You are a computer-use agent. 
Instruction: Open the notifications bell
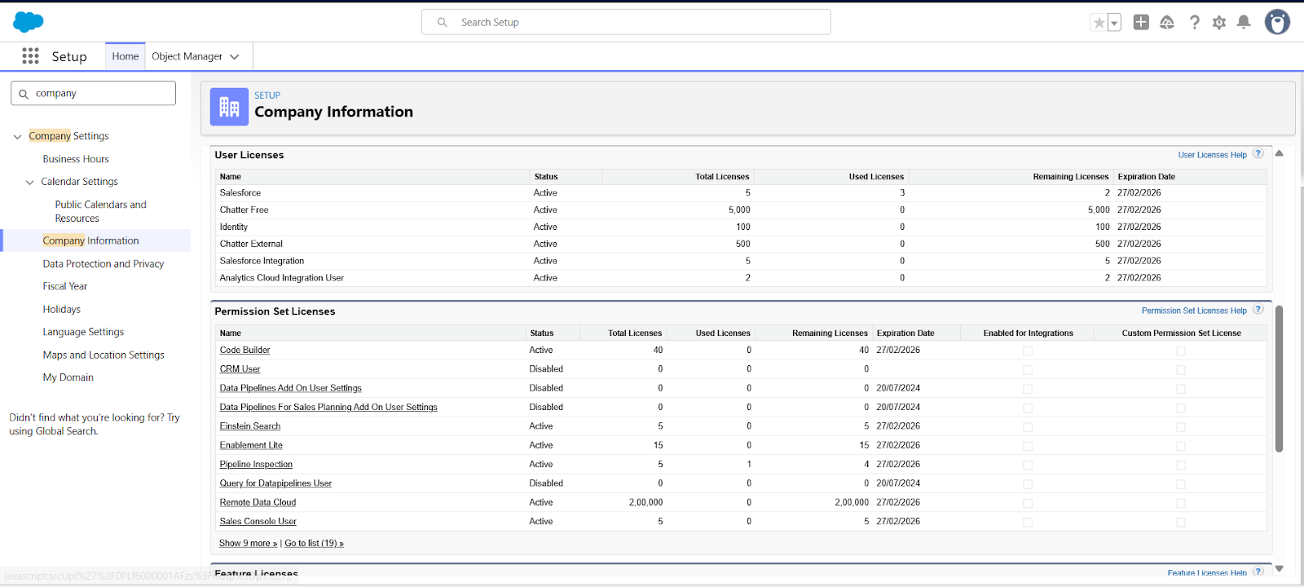pos(1244,23)
